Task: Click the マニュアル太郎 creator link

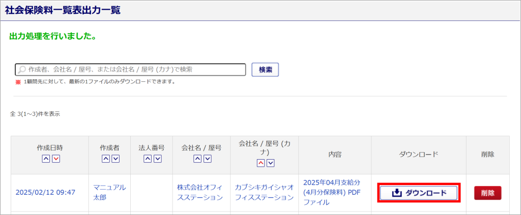Action: pos(109,192)
